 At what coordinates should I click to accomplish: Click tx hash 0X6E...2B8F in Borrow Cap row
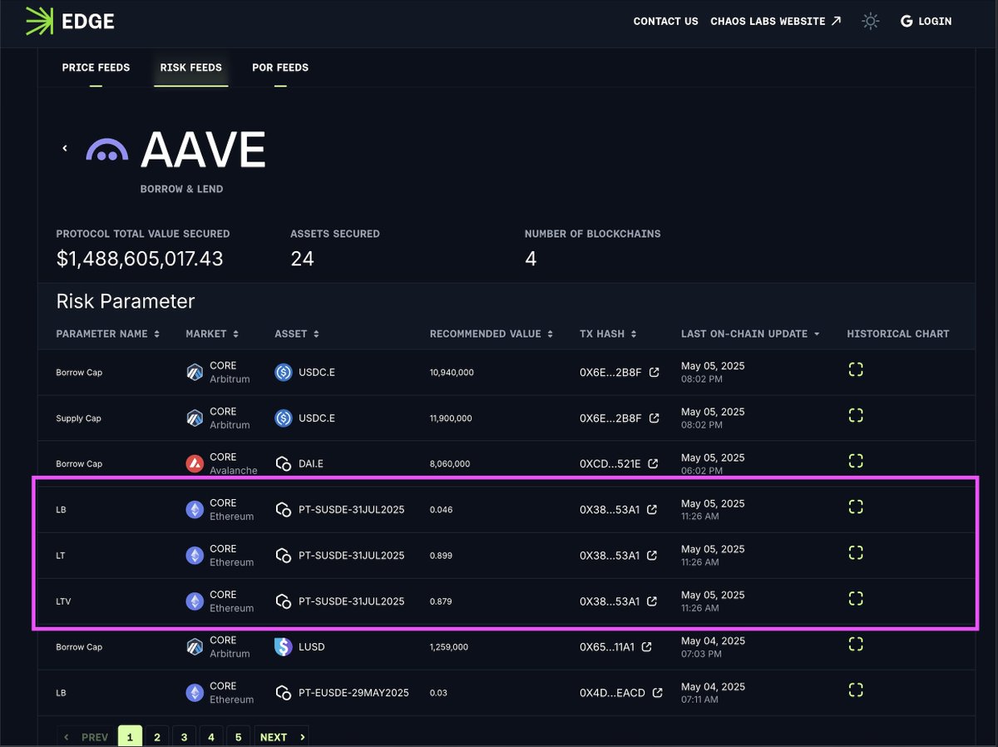click(610, 373)
